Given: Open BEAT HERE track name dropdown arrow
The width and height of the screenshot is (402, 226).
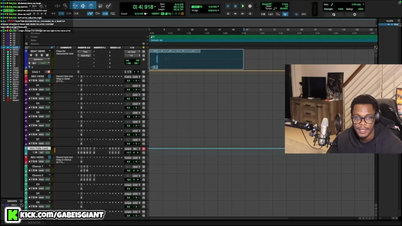Looking at the screenshot, I should tap(49, 51).
